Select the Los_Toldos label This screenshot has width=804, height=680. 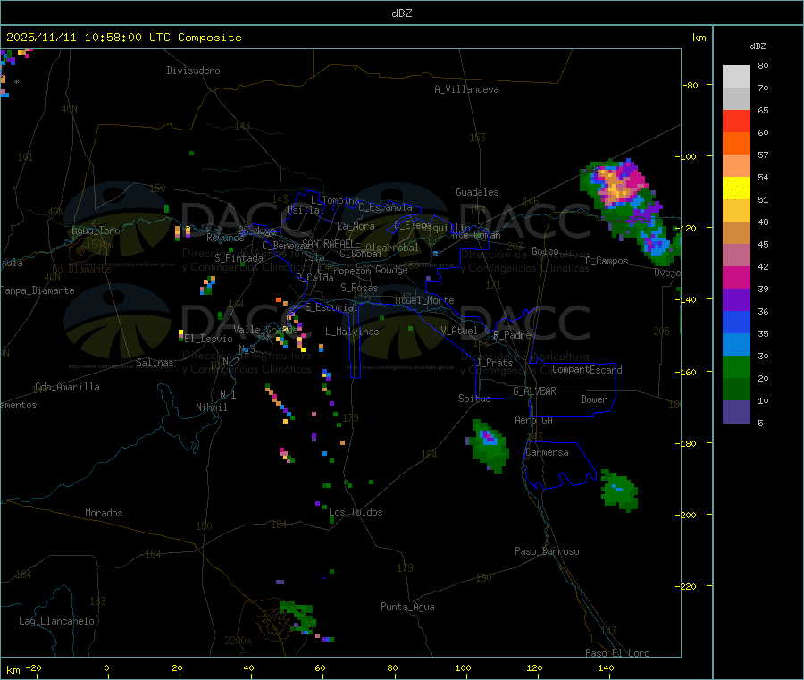356,512
